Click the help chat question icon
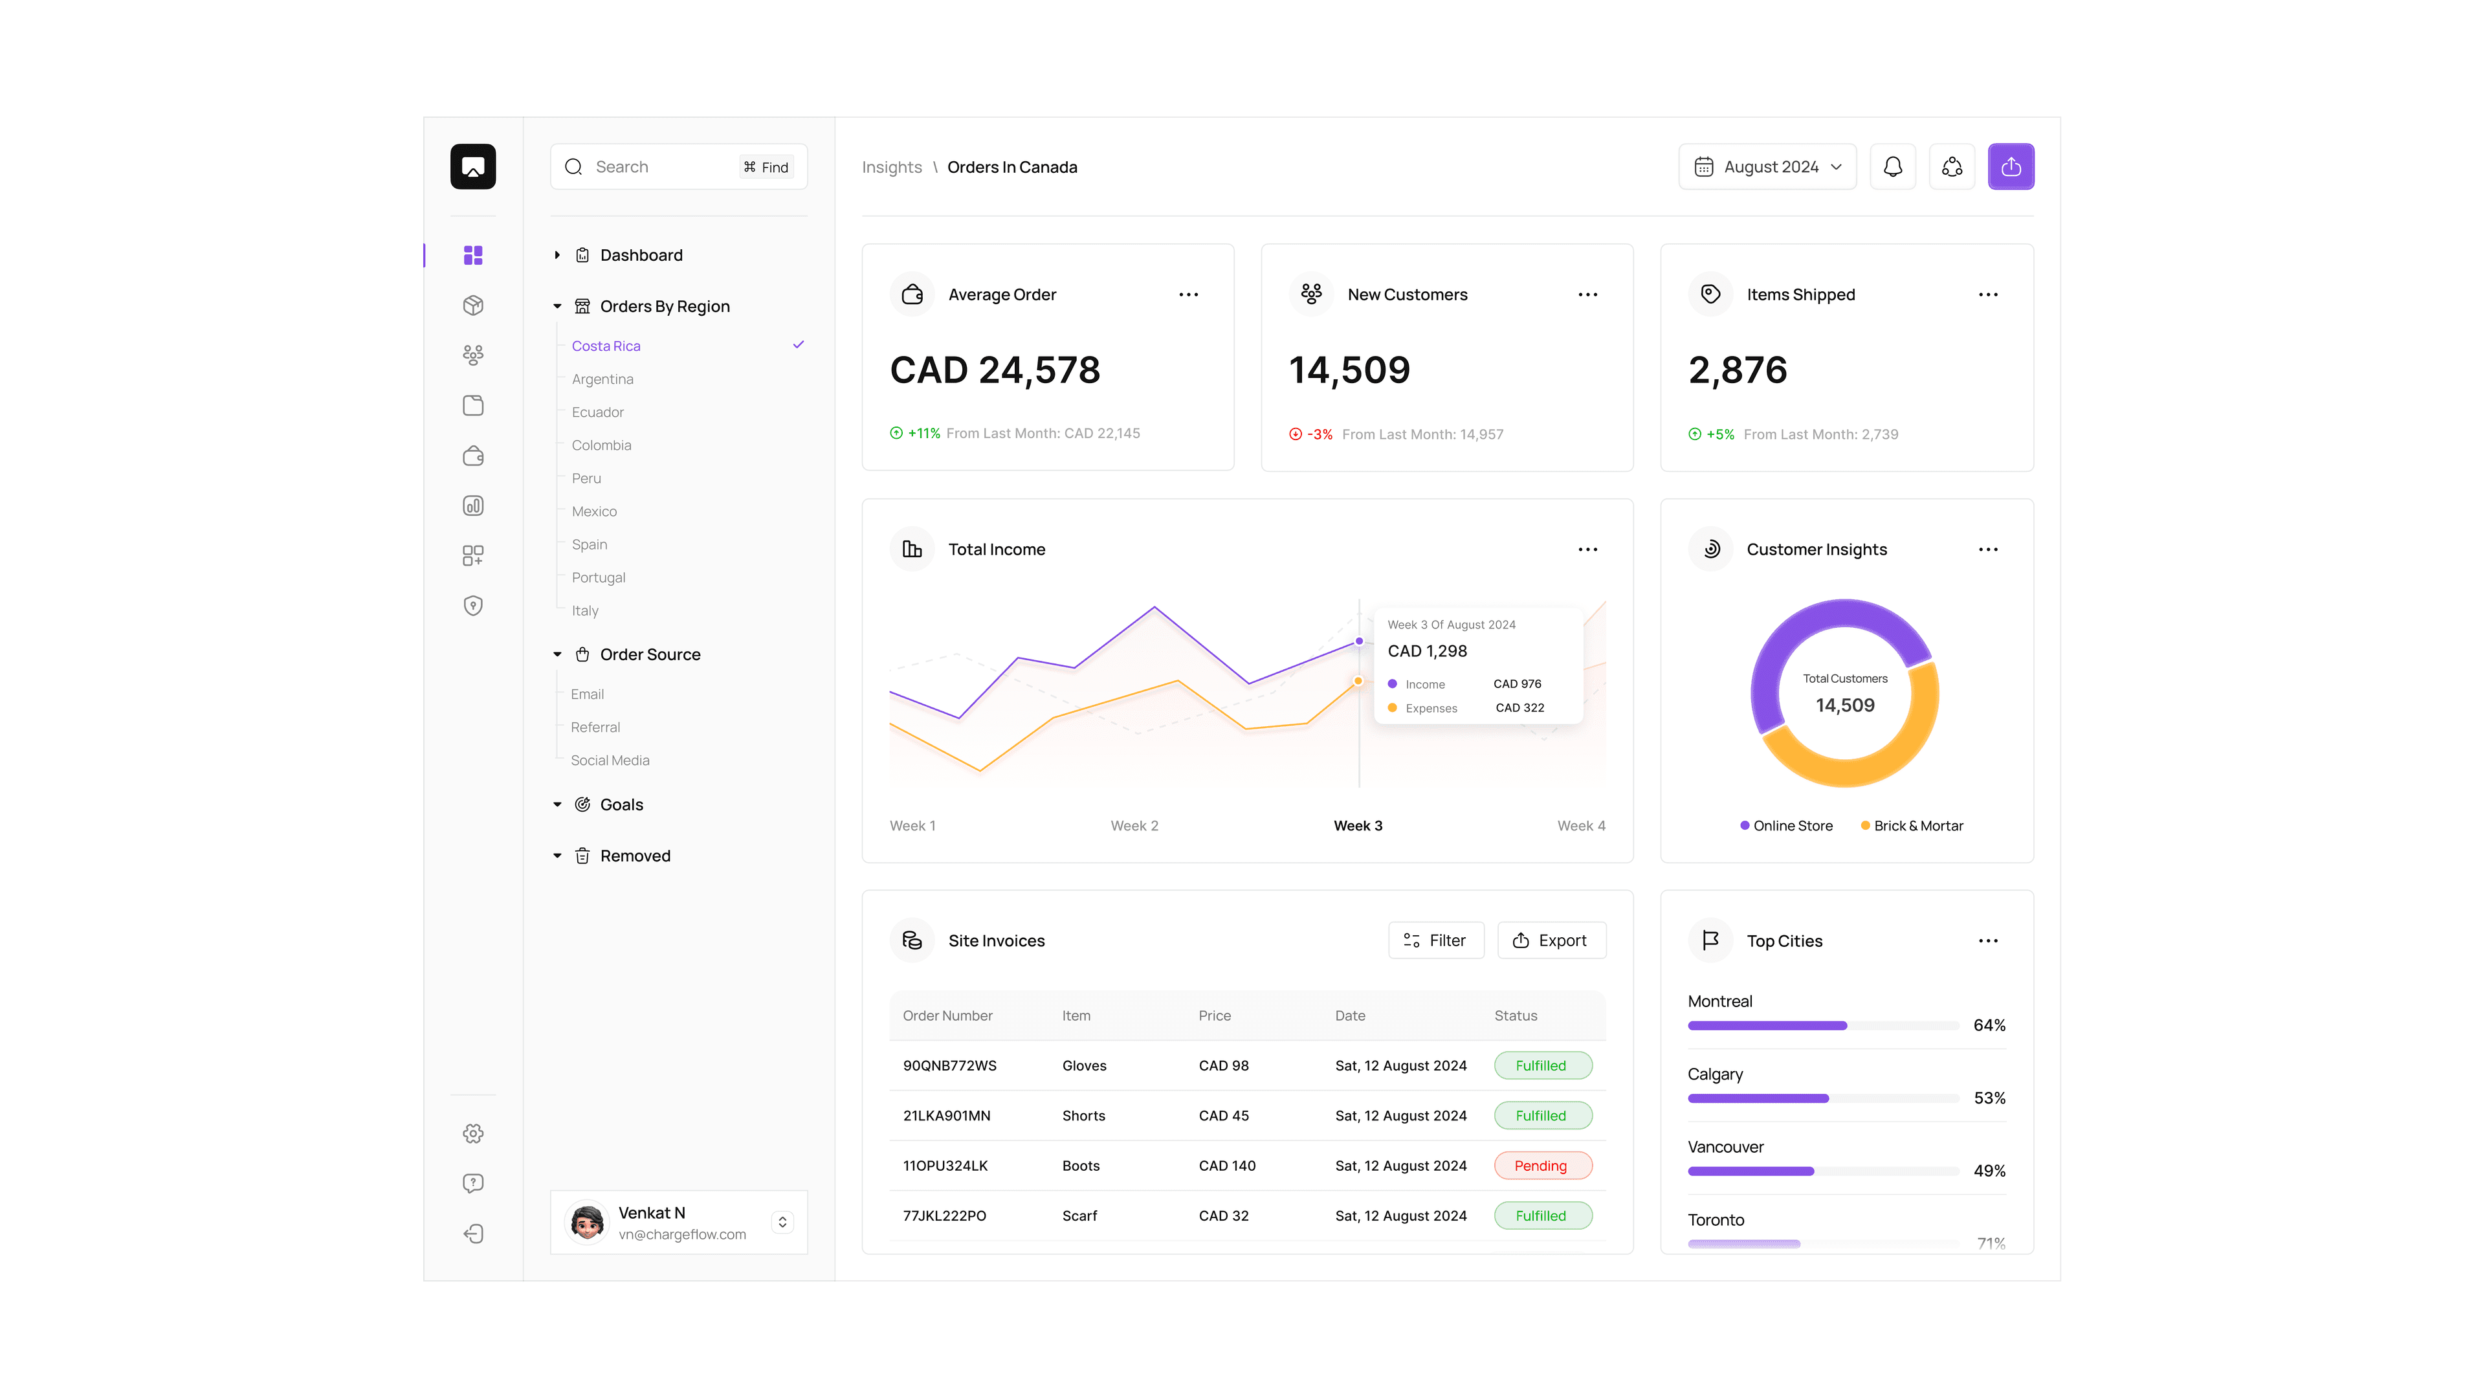This screenshot has height=1398, width=2485. (x=472, y=1183)
